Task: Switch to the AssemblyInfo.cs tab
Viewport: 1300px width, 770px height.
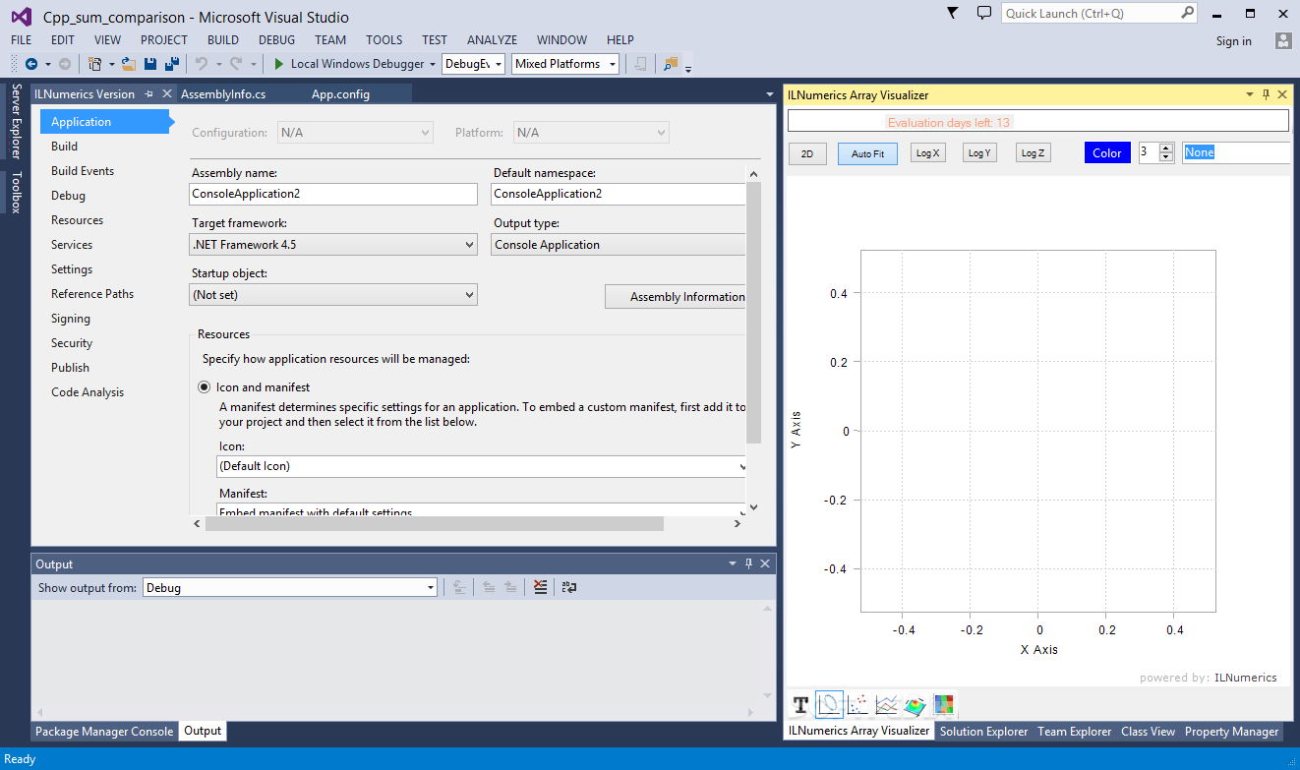Action: [x=223, y=94]
